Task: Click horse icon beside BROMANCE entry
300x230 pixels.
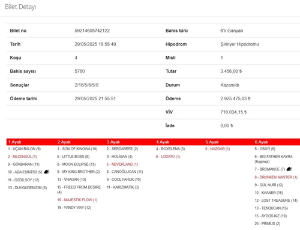Action: coord(289,169)
